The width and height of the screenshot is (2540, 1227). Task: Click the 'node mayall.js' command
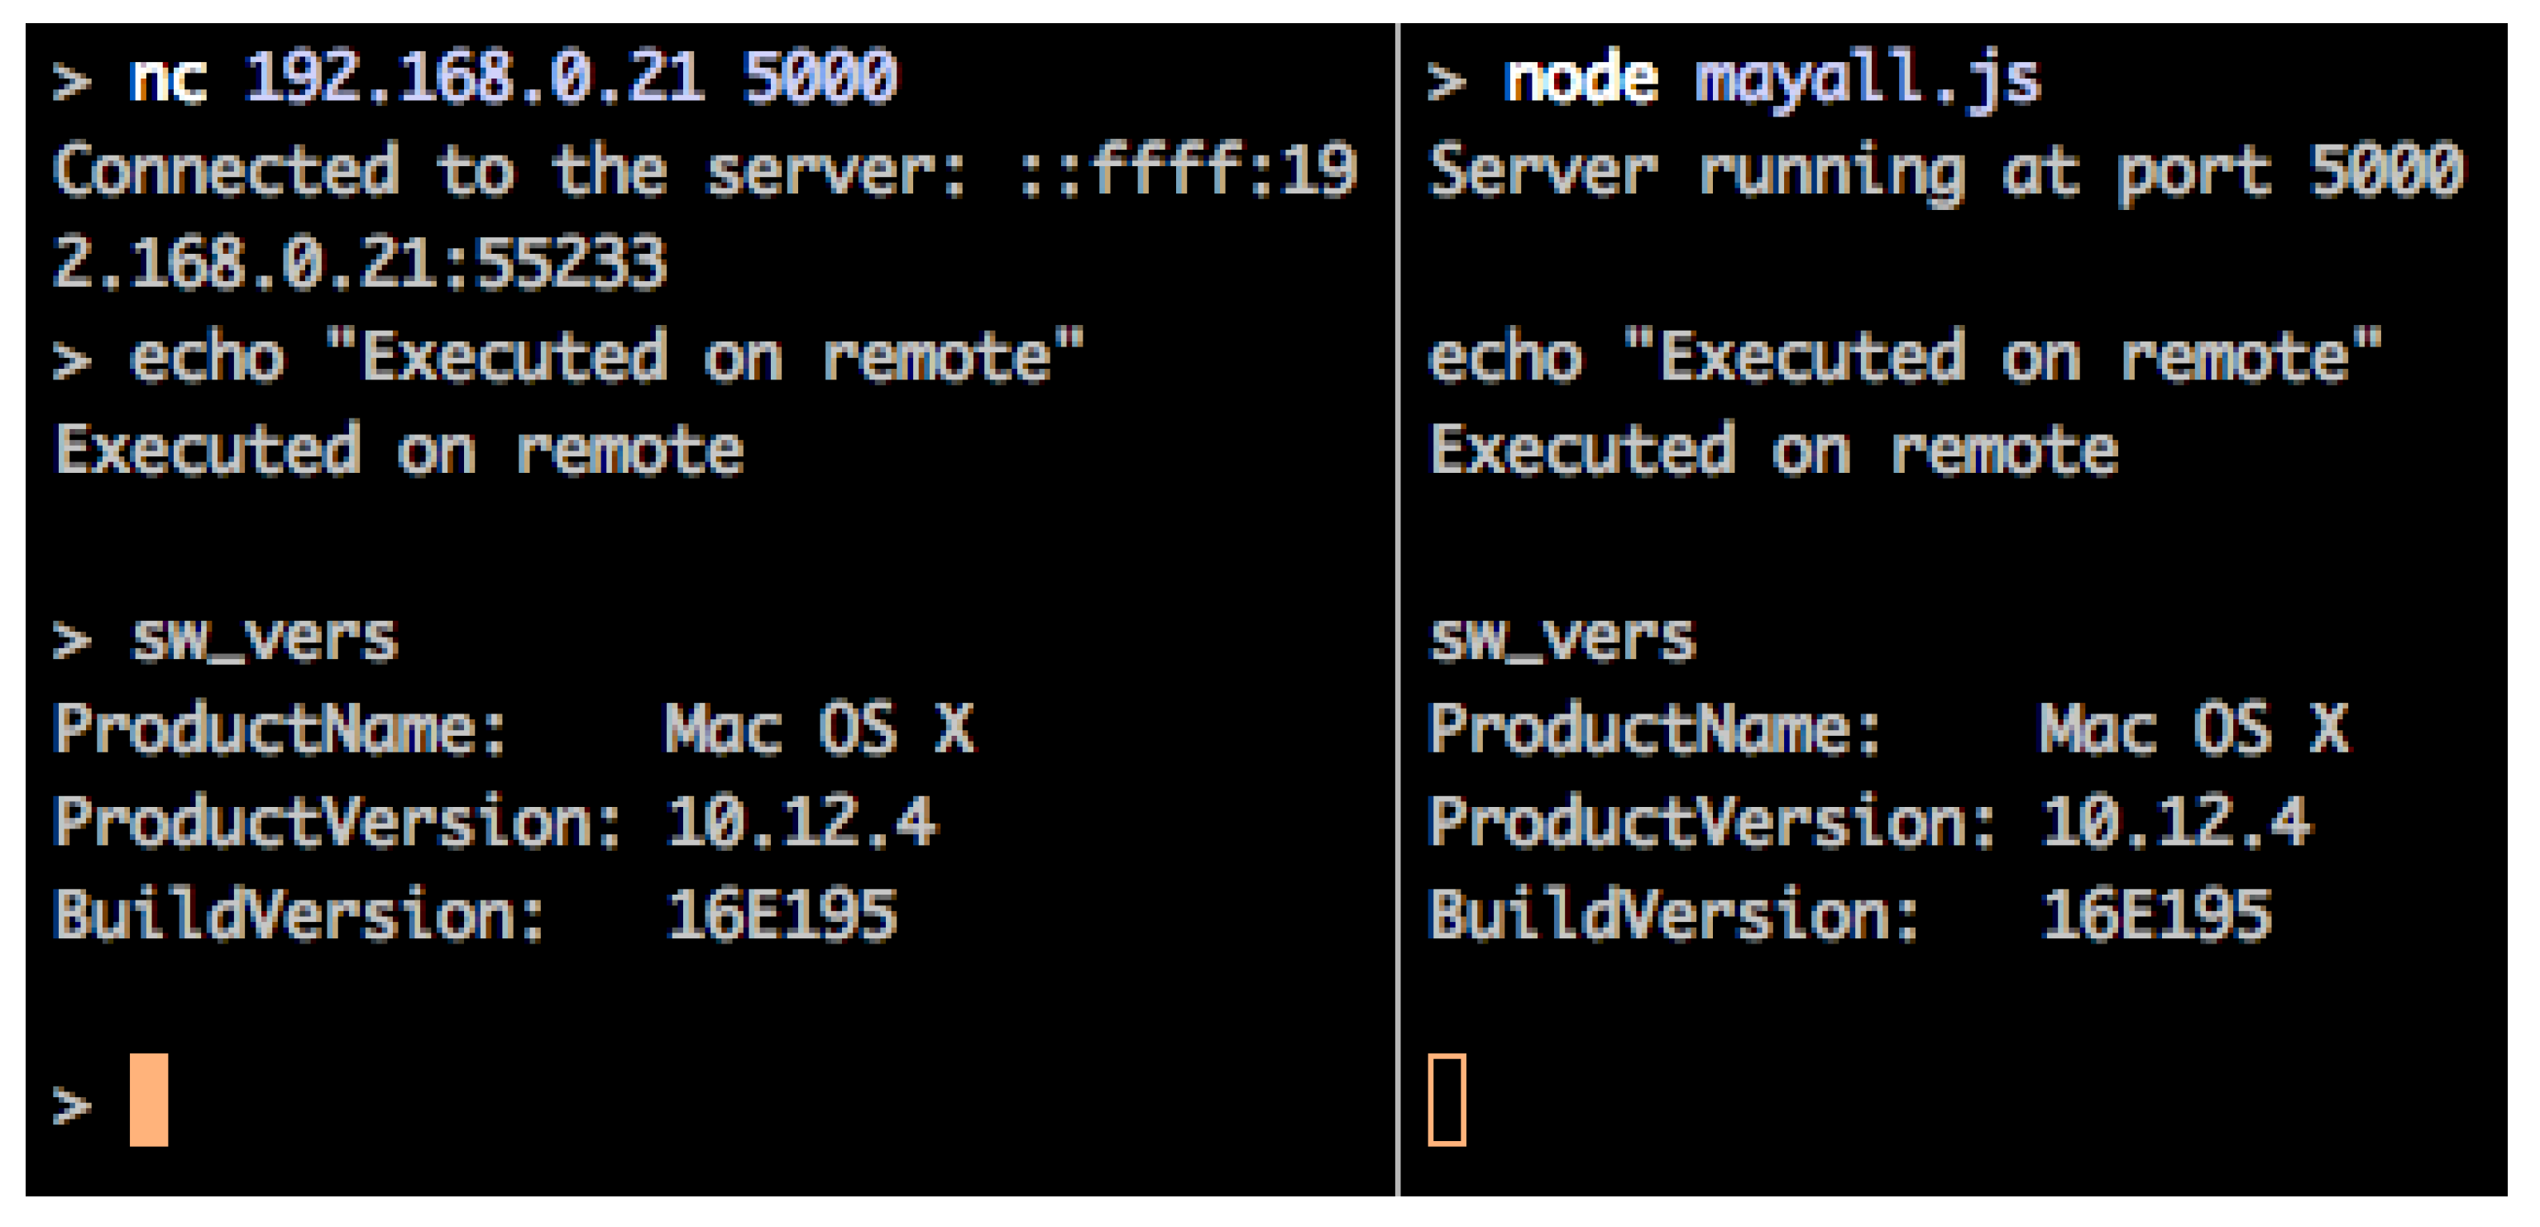[x=1771, y=79]
